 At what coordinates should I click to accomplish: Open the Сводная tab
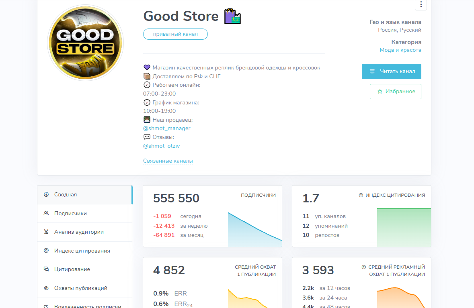85,195
